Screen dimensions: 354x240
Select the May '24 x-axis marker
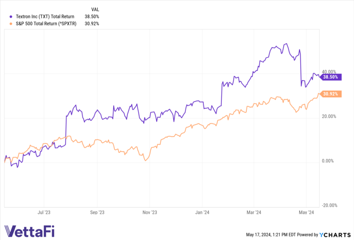click(x=307, y=213)
